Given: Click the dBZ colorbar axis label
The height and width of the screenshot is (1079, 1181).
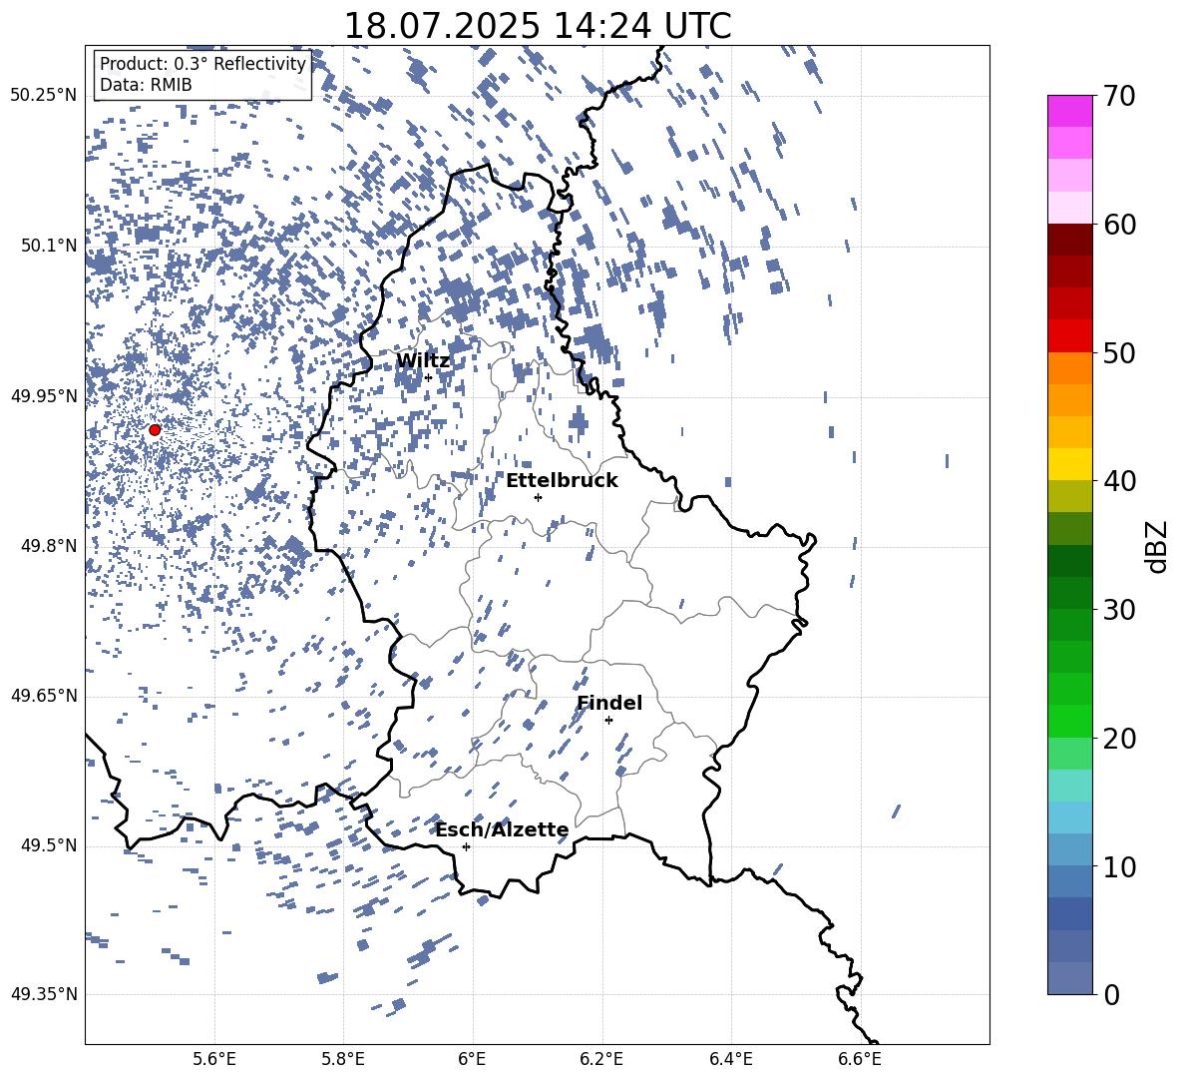Looking at the screenshot, I should [1157, 546].
